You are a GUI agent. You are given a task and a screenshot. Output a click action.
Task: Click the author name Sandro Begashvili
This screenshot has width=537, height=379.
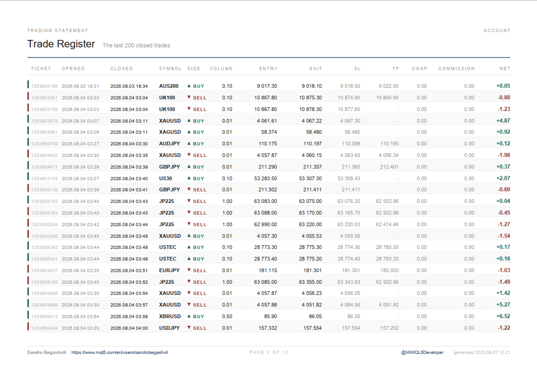pos(46,353)
